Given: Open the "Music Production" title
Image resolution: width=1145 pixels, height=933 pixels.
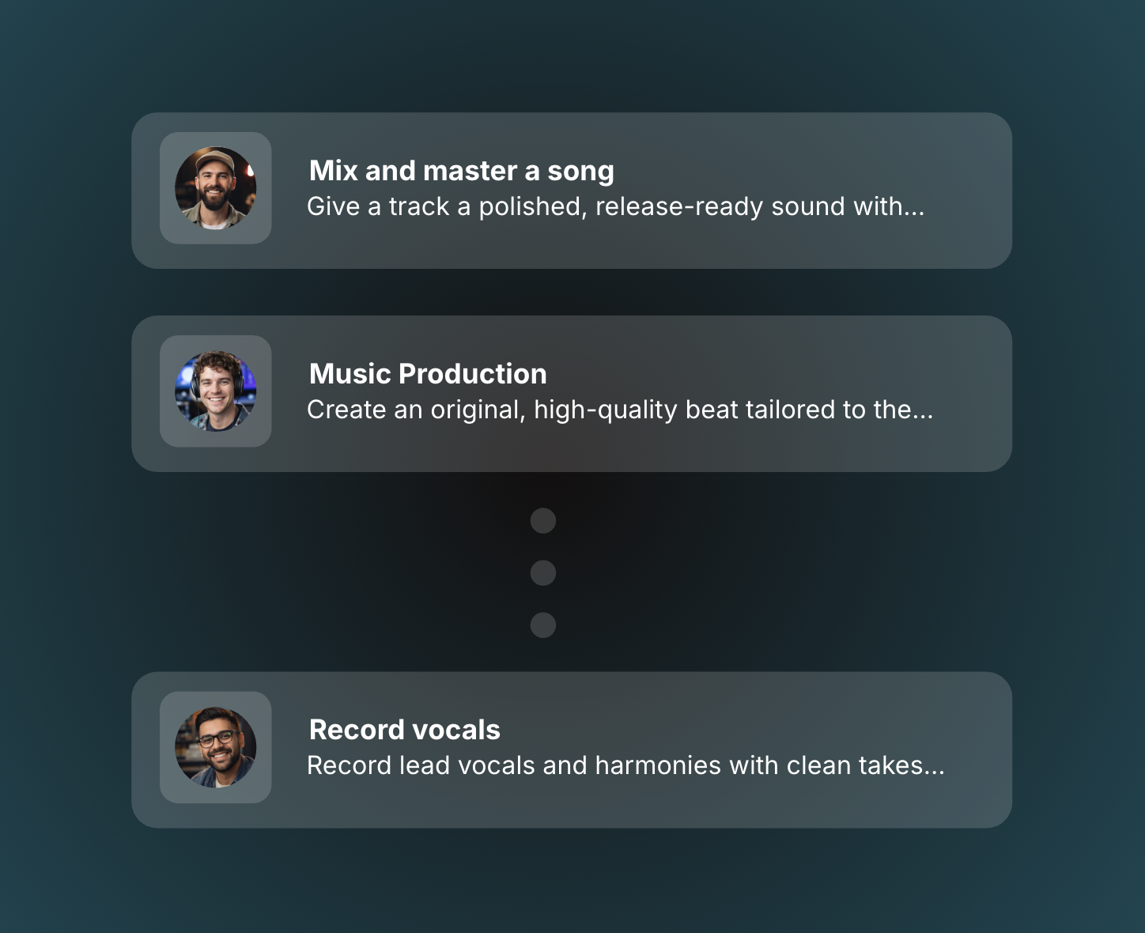Looking at the screenshot, I should pos(428,374).
